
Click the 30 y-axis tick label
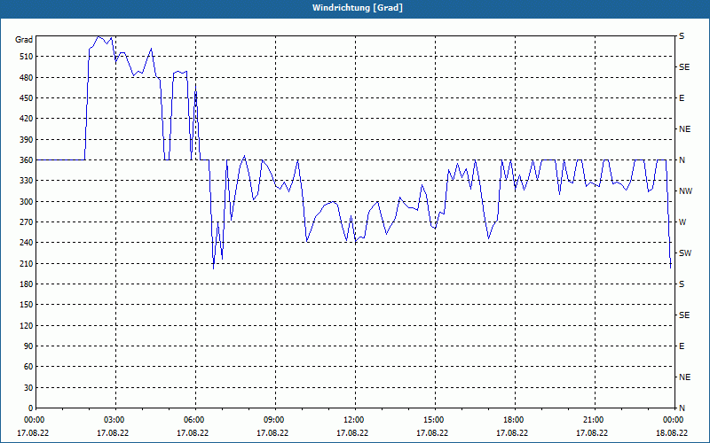28,387
